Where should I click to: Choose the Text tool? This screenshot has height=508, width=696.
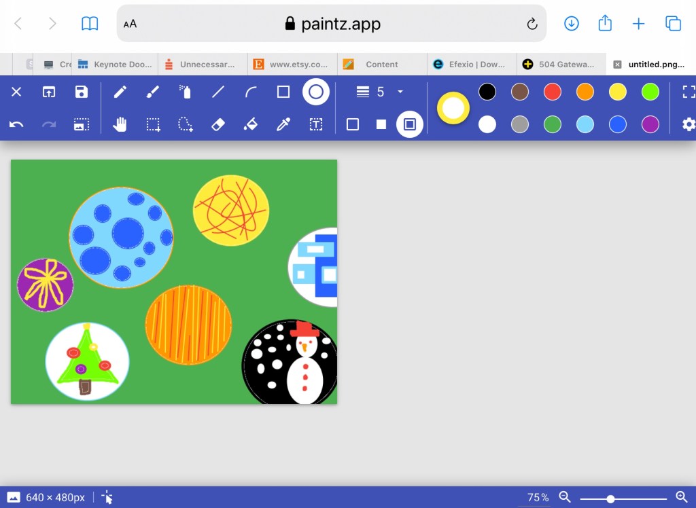[x=316, y=124]
